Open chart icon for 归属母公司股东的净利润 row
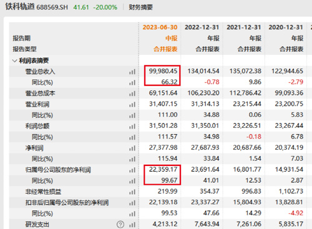The height and width of the screenshot is (229, 312). pos(132,170)
